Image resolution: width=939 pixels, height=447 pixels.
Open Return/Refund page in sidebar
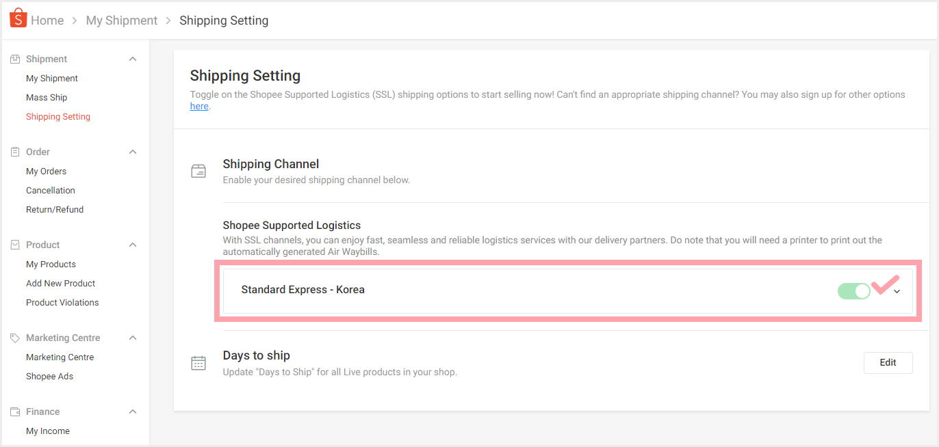tap(55, 209)
